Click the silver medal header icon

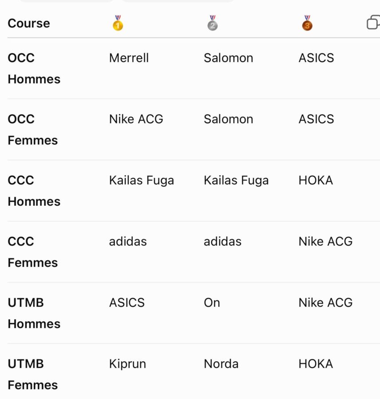pyautogui.click(x=213, y=23)
